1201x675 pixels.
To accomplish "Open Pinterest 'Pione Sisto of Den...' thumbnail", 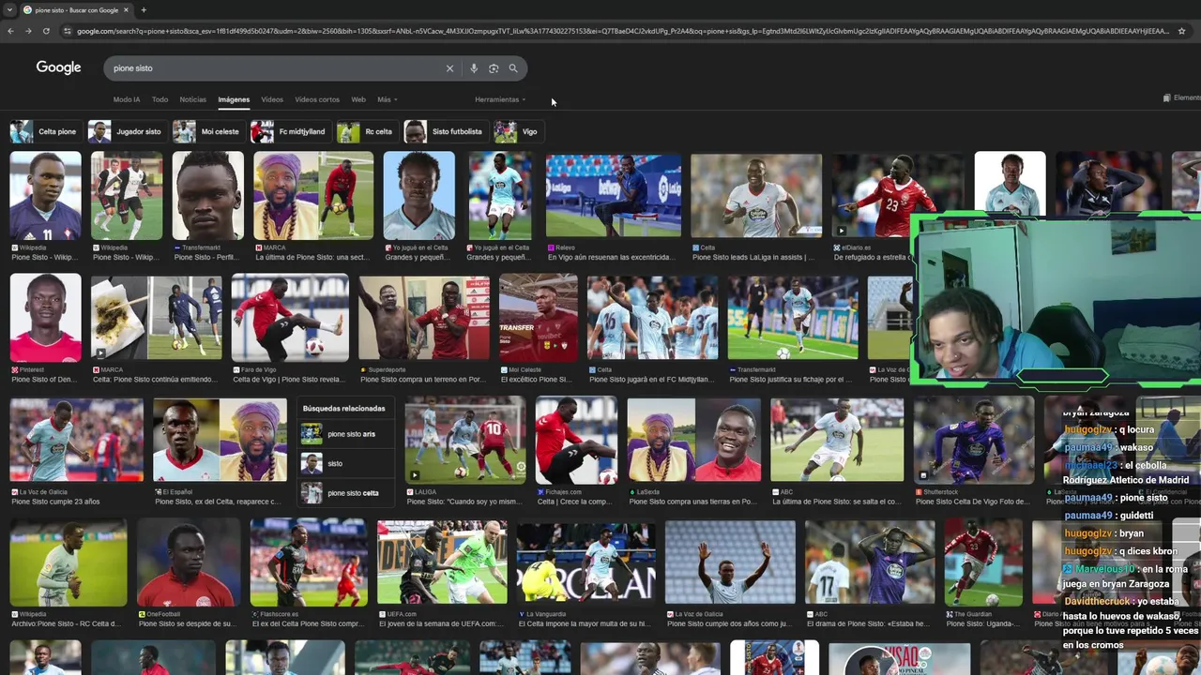I will coord(45,318).
